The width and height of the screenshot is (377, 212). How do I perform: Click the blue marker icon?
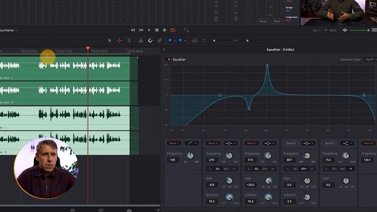click(x=180, y=41)
